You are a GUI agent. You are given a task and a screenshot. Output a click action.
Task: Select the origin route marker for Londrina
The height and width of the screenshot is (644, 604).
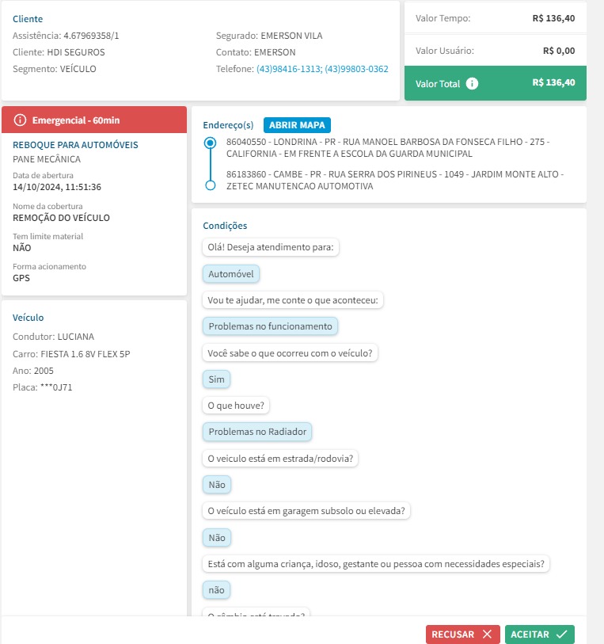tap(210, 143)
